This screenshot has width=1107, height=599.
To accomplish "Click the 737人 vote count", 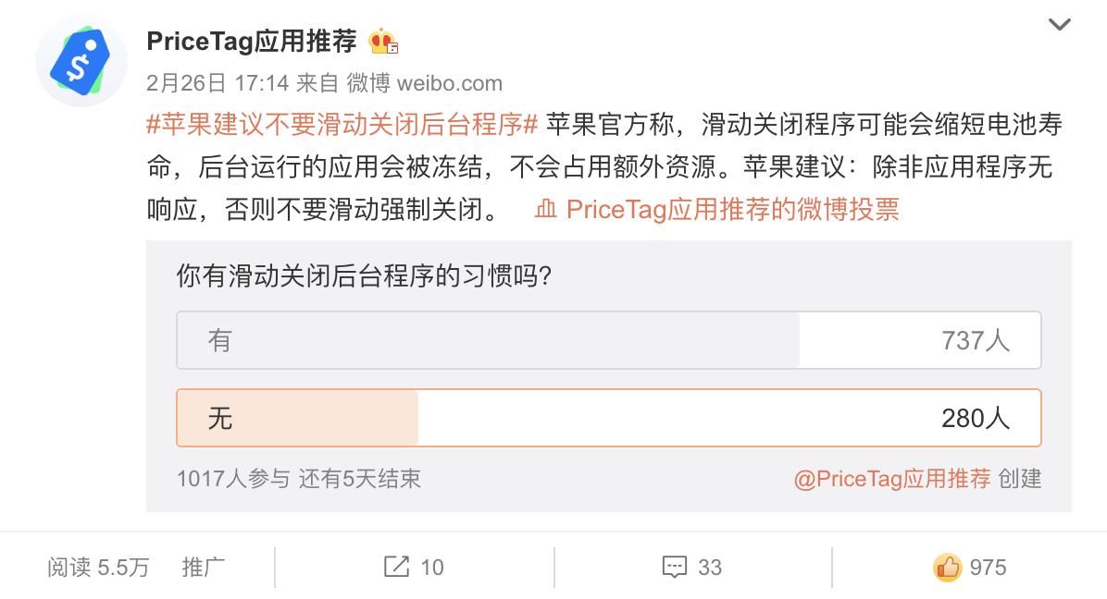I will tap(976, 340).
